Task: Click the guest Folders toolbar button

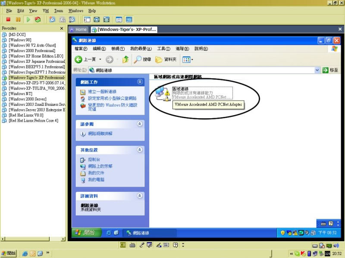Action: 166,59
